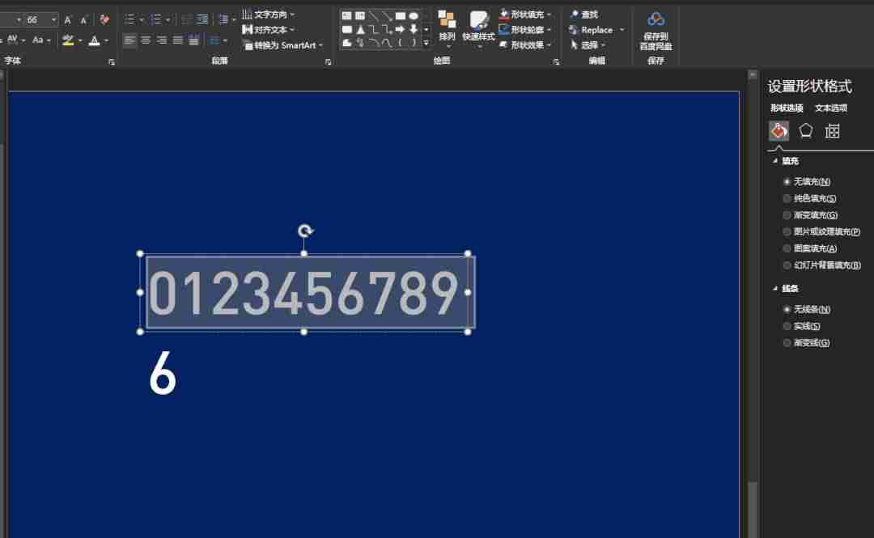This screenshot has width=874, height=538.
Task: Clear all text formatting with eraser icon
Action: (x=104, y=20)
